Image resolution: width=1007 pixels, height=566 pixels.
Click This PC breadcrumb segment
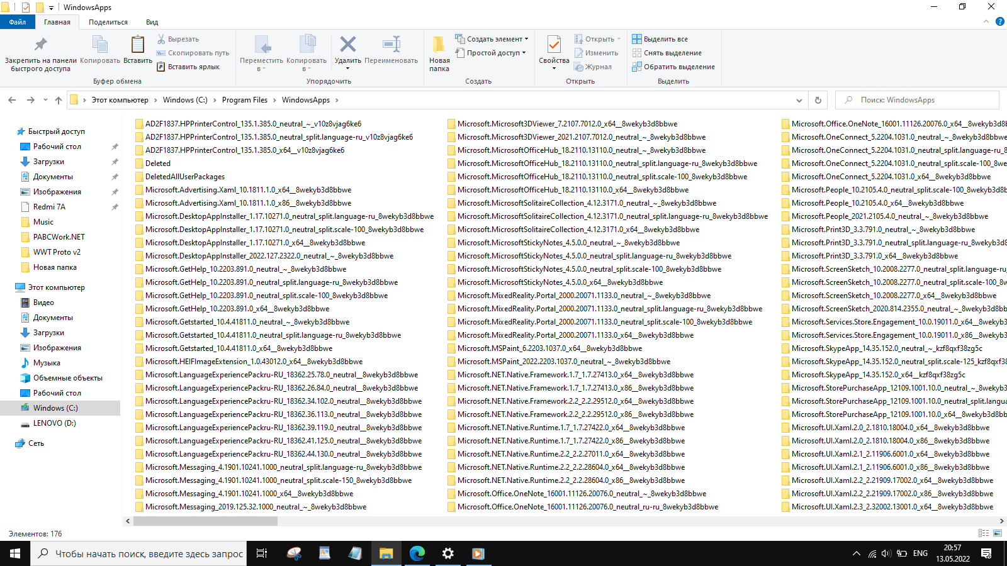click(120, 100)
